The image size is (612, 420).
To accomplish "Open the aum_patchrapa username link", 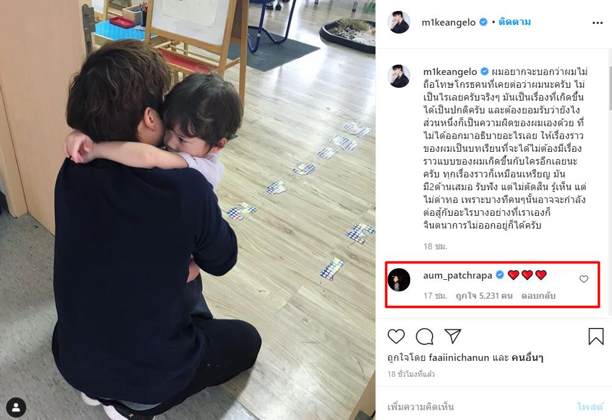I will coord(457,275).
